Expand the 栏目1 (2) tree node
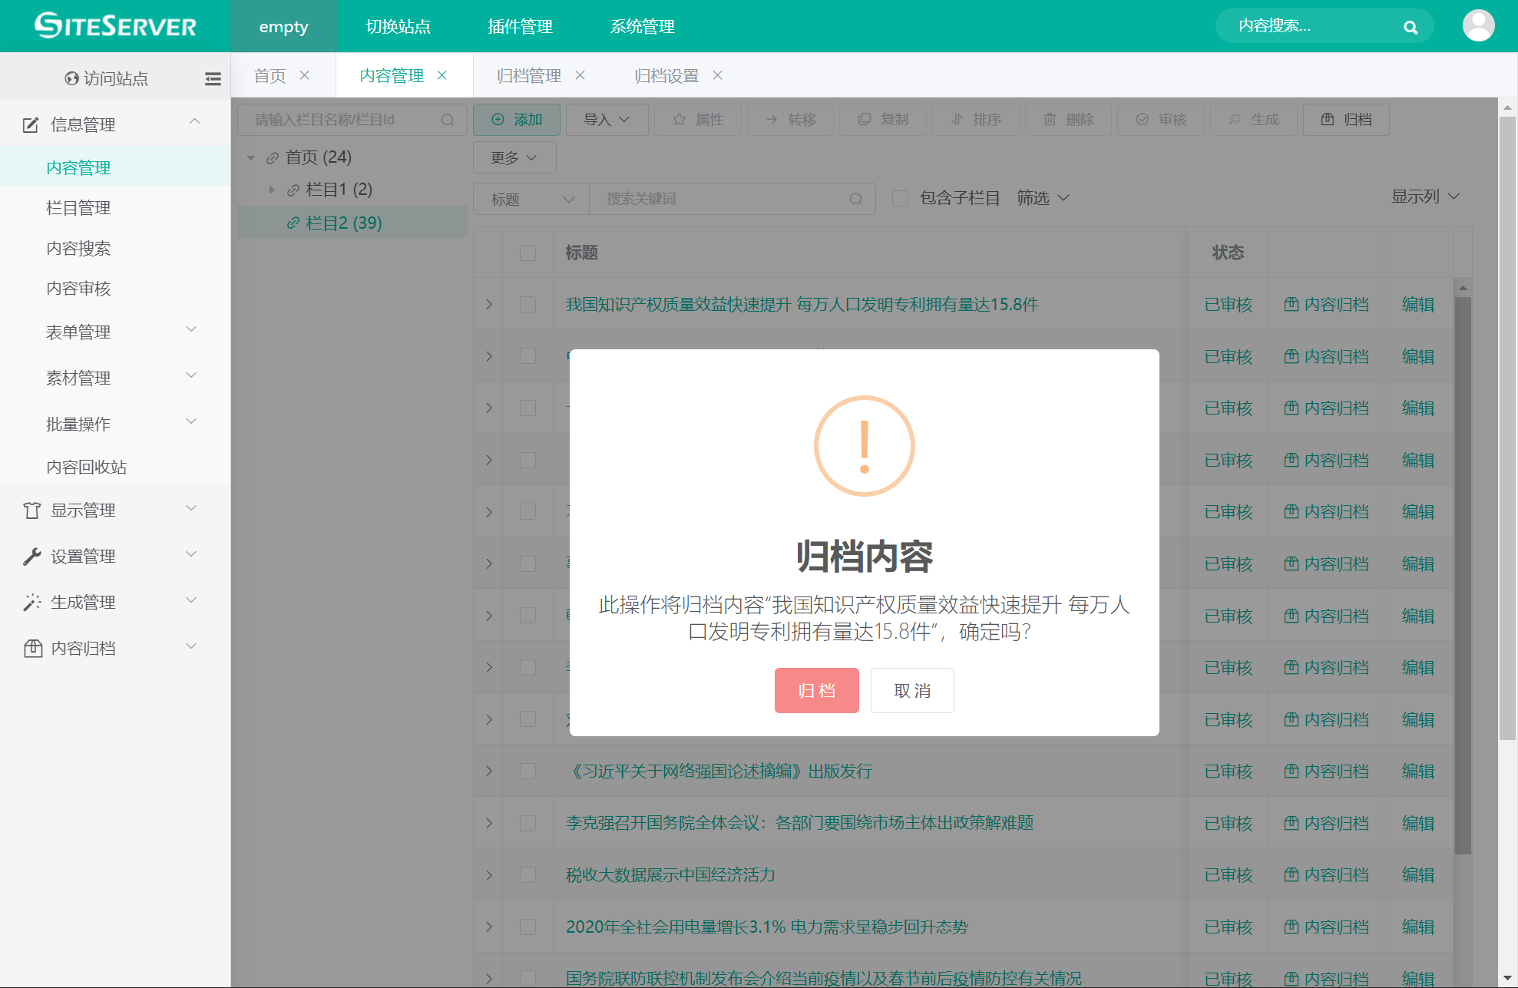This screenshot has height=988, width=1518. point(271,190)
